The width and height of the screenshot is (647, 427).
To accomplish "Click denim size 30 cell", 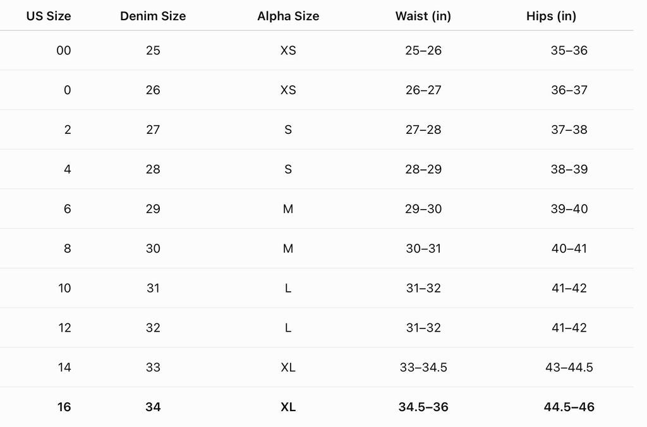I will coord(153,248).
